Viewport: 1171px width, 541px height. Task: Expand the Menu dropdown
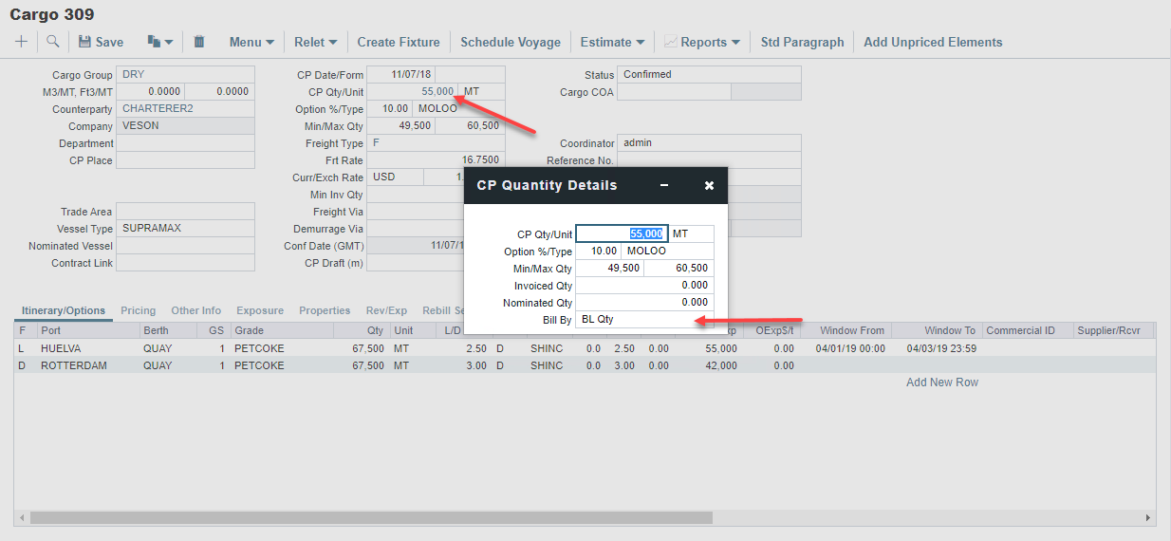[x=251, y=42]
